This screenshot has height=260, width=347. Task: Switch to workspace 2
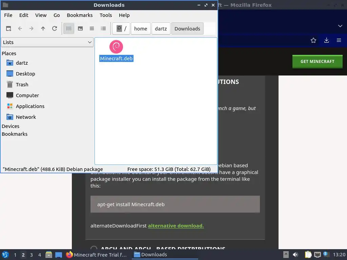coord(23,255)
